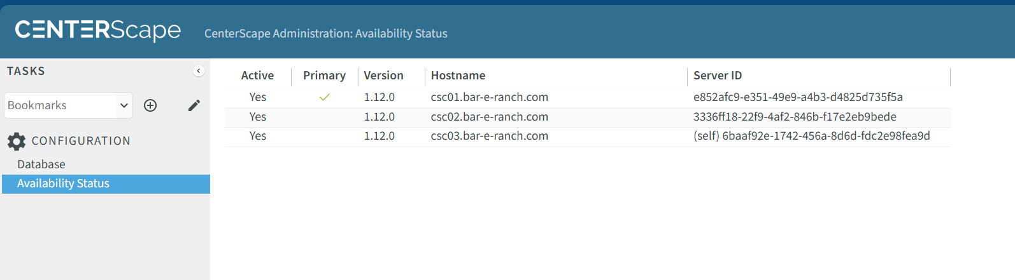Open the Database configuration item

coord(41,164)
